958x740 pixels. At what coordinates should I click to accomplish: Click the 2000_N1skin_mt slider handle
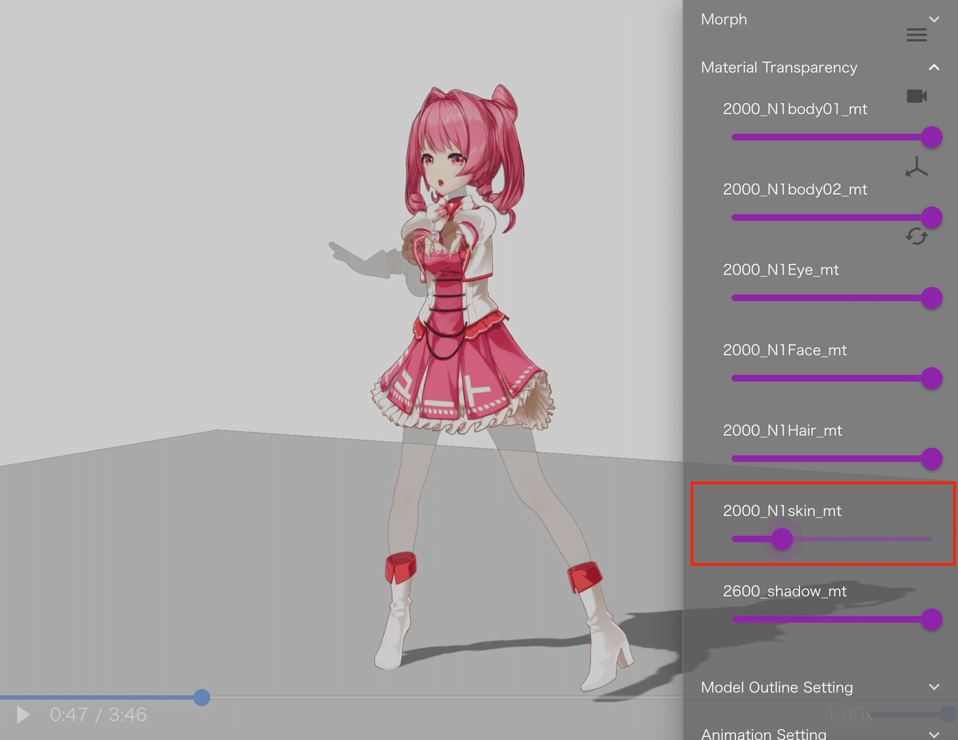point(782,540)
